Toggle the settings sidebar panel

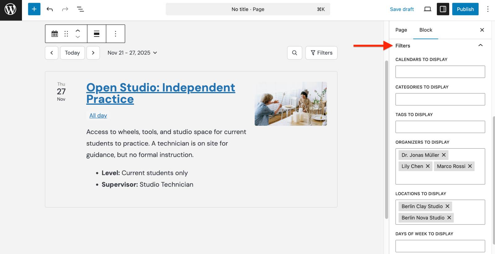(443, 9)
